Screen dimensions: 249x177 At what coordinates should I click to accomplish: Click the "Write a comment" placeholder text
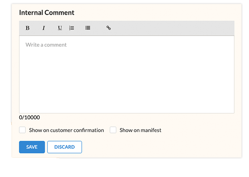click(46, 45)
